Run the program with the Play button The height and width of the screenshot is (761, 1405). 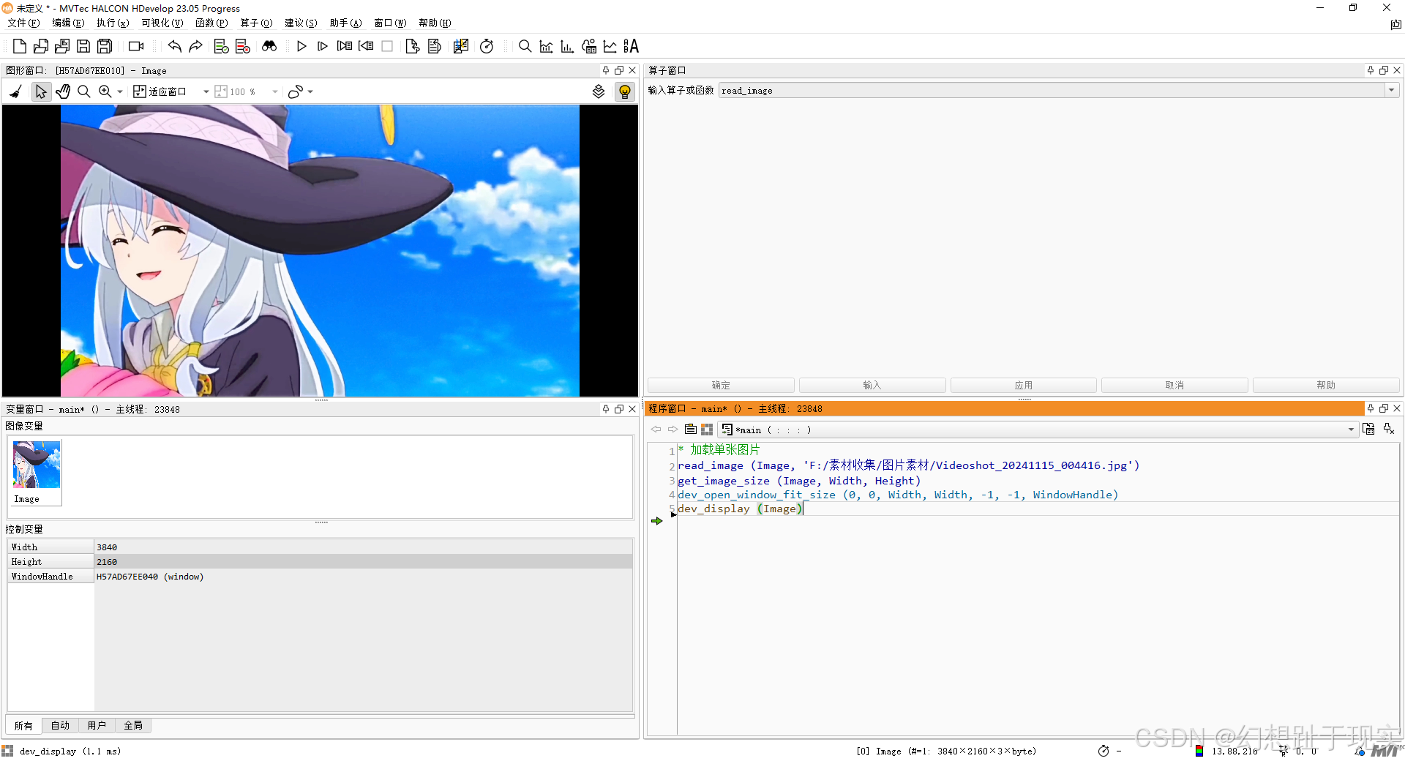click(301, 47)
